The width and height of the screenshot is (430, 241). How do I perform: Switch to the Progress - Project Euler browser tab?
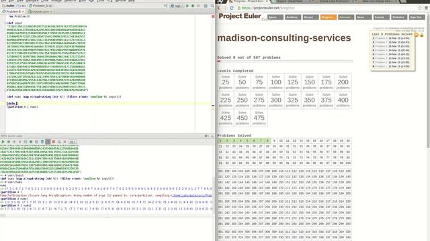[248, 1]
